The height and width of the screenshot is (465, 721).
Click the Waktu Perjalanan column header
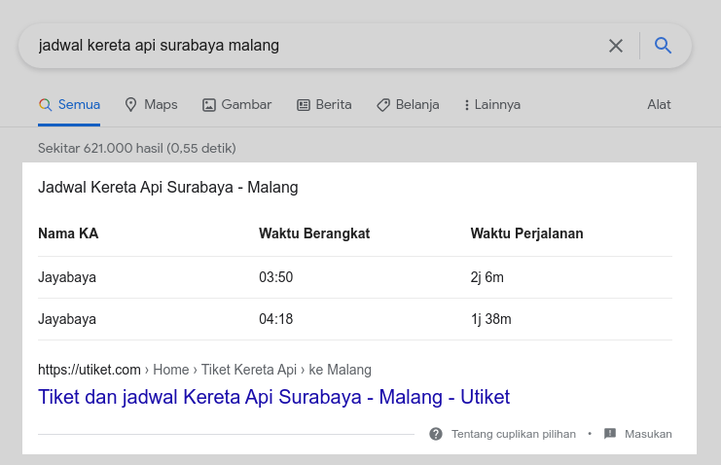point(526,233)
